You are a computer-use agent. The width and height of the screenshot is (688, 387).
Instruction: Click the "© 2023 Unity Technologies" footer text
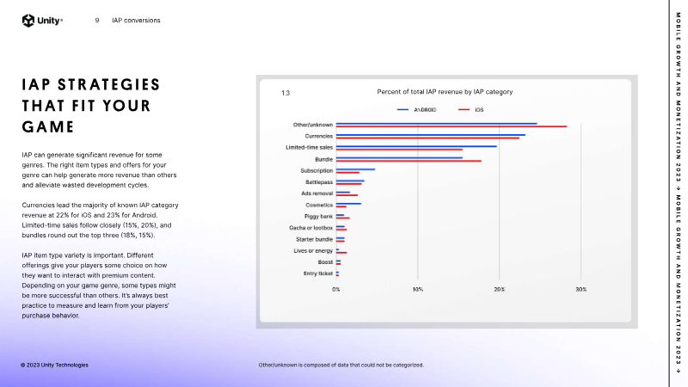[54, 365]
